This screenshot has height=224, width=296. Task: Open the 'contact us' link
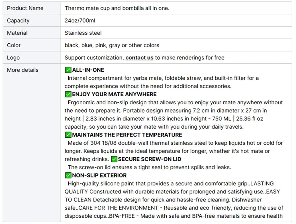139,57
